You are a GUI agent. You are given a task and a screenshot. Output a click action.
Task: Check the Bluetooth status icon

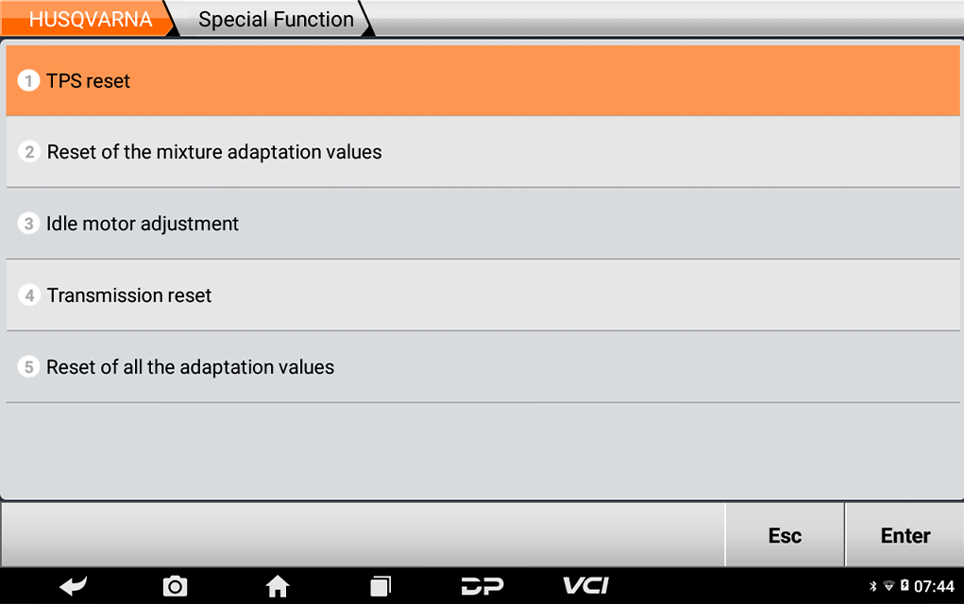click(873, 586)
